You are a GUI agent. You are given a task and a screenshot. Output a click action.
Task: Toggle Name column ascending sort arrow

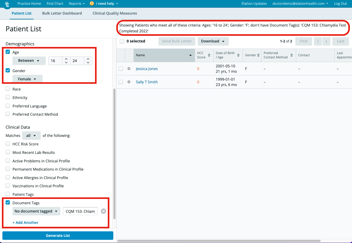pyautogui.click(x=191, y=55)
